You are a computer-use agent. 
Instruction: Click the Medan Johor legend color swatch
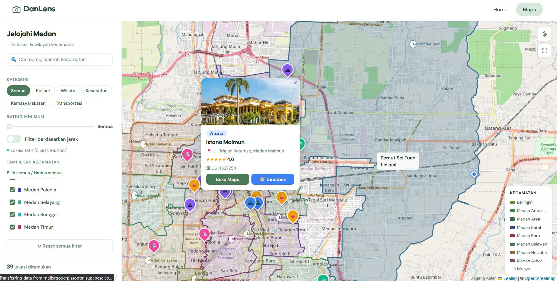(512, 261)
